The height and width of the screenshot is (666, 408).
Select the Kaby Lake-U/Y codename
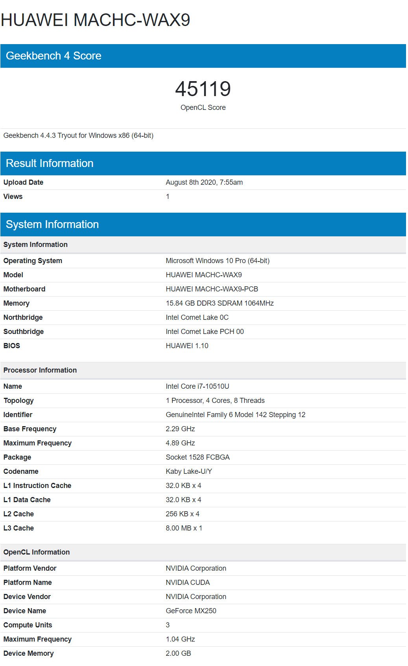(189, 471)
